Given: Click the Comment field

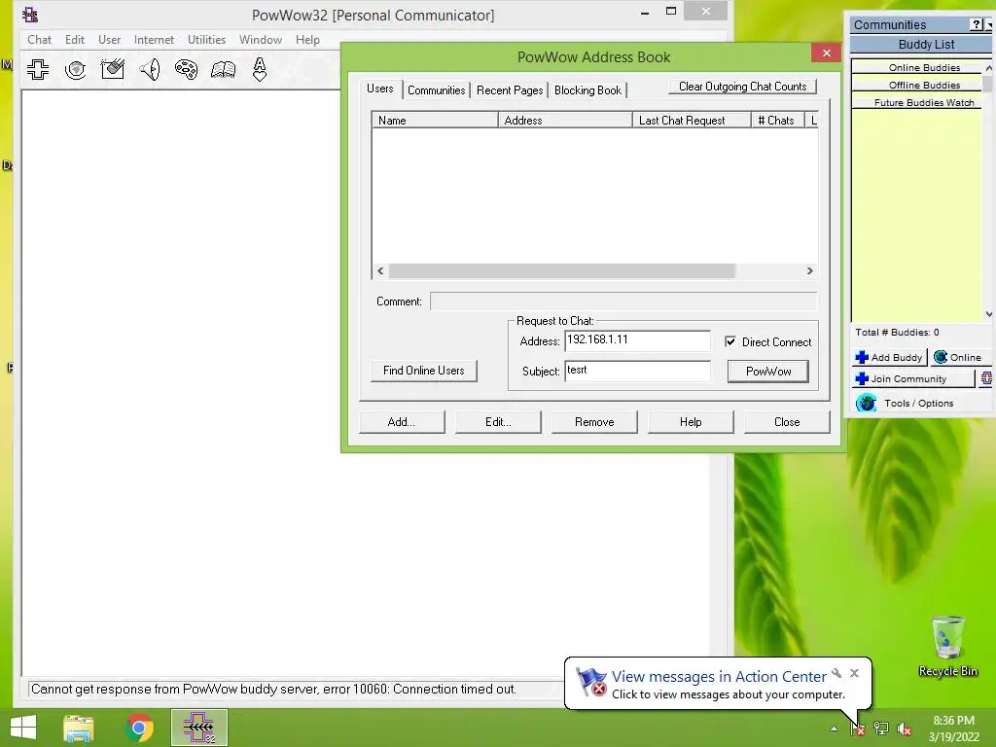Looking at the screenshot, I should [623, 302].
